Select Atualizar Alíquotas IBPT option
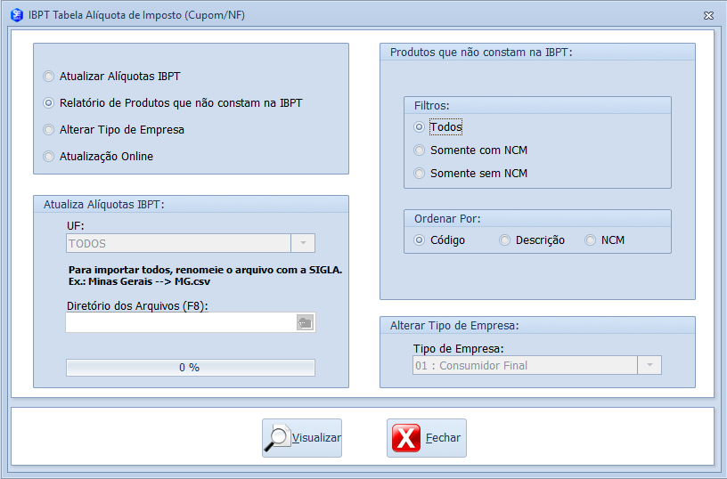727x479 pixels. pos(49,77)
